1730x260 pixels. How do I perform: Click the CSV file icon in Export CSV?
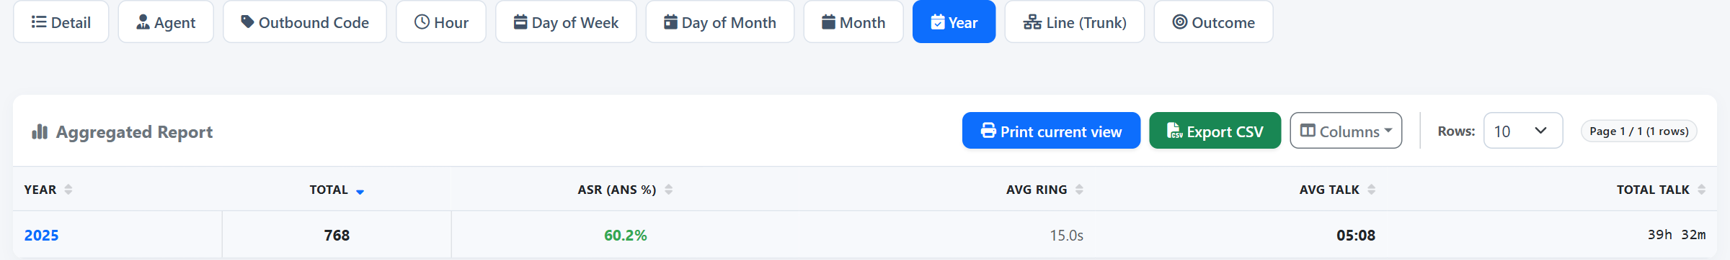coord(1174,131)
